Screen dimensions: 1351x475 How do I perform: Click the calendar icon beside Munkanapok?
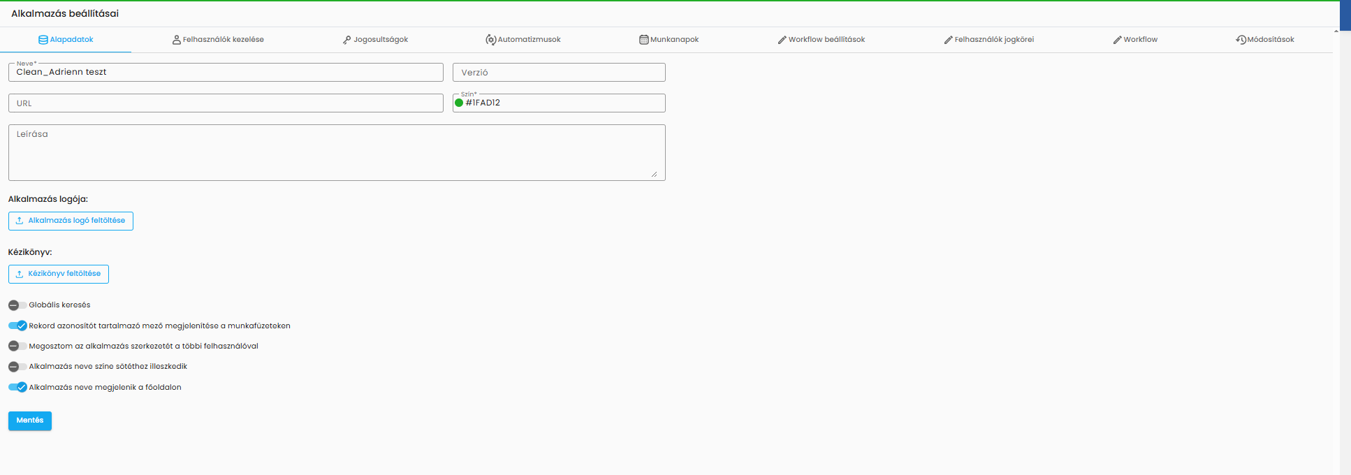[x=644, y=40]
